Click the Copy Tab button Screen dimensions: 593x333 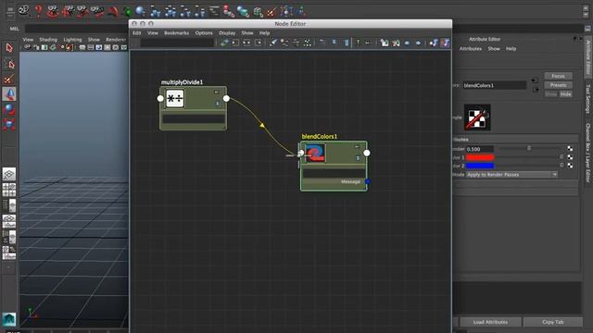[553, 322]
